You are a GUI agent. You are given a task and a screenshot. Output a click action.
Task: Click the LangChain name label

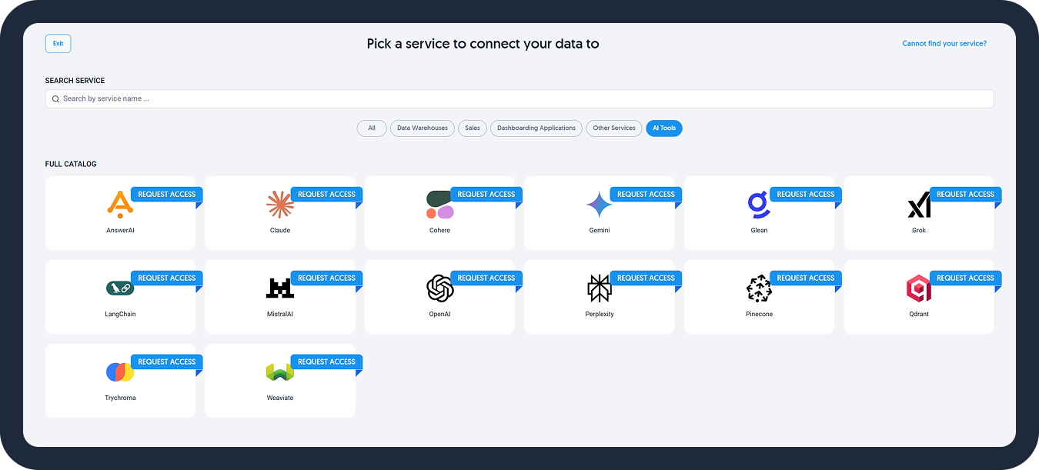pyautogui.click(x=120, y=315)
